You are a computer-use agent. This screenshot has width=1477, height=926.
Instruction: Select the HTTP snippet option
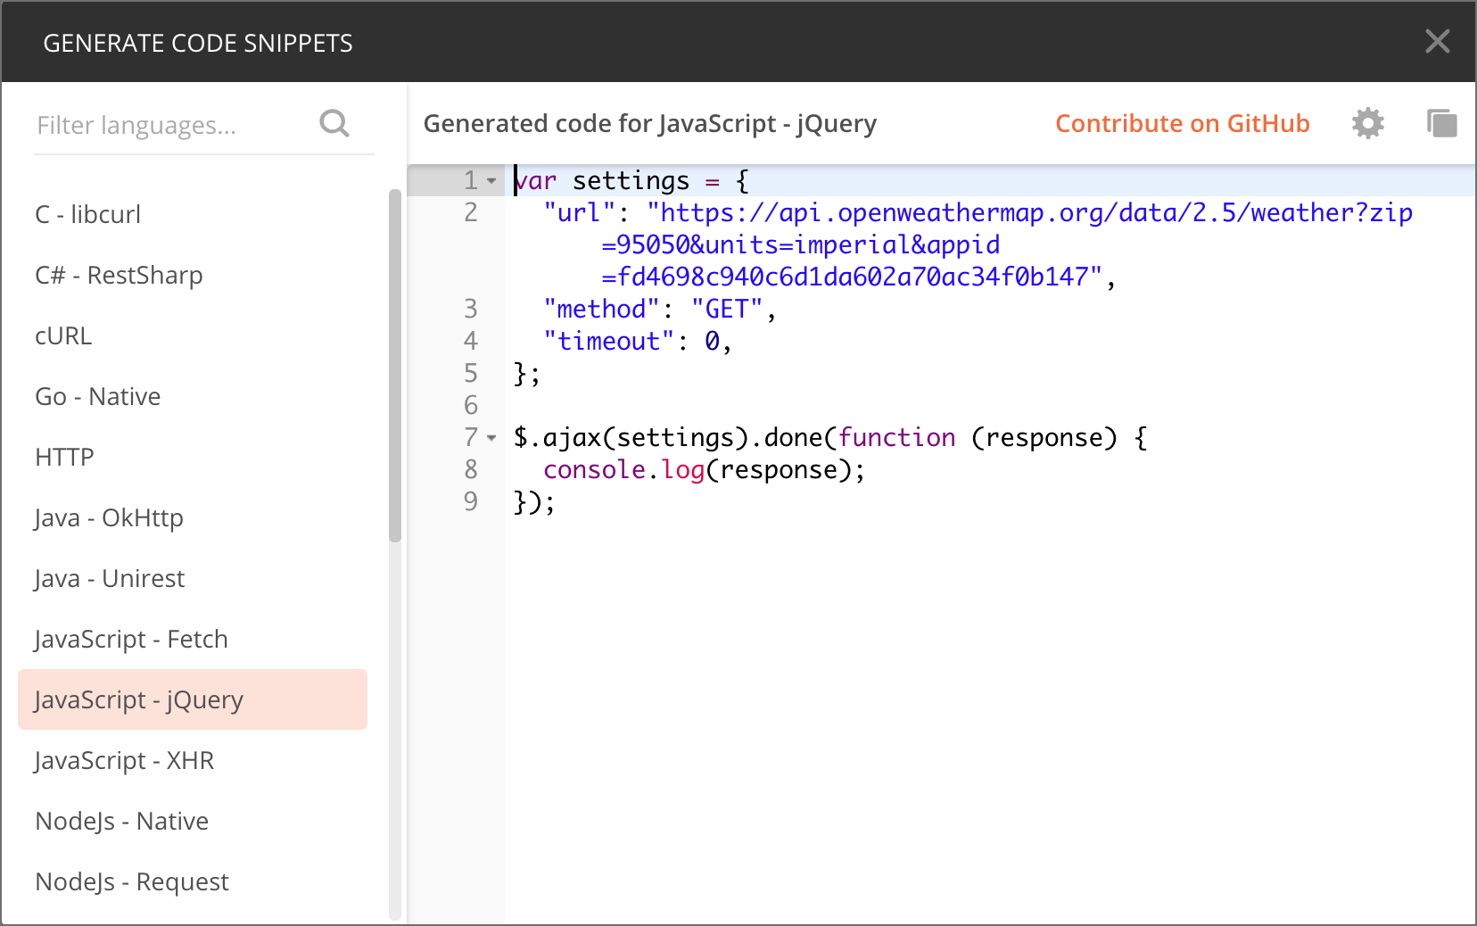click(63, 457)
